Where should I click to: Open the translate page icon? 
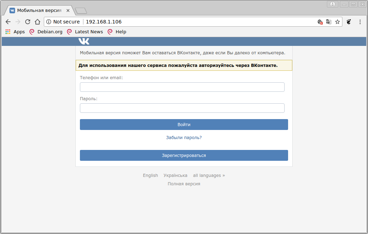coord(329,22)
